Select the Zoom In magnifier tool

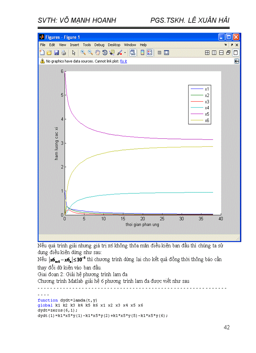pyautogui.click(x=83, y=53)
